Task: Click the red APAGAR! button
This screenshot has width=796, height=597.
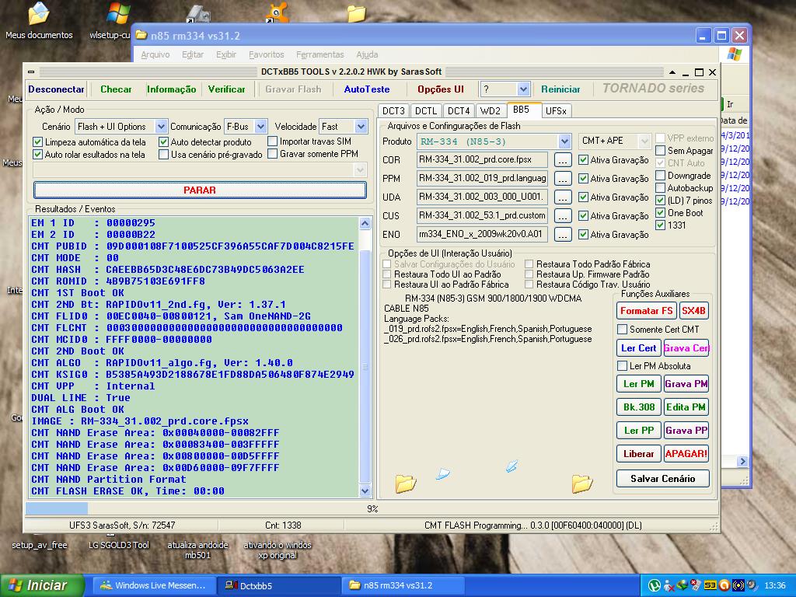Action: [x=686, y=453]
